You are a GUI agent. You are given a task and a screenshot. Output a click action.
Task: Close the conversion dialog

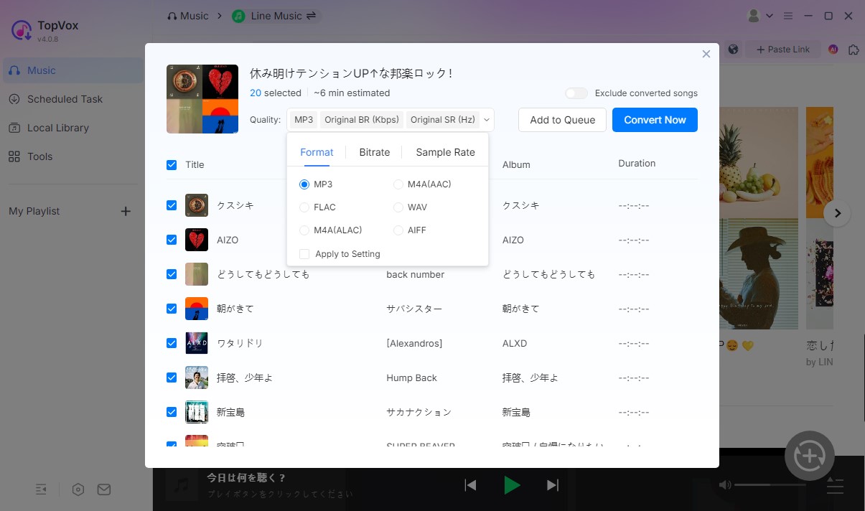(706, 54)
